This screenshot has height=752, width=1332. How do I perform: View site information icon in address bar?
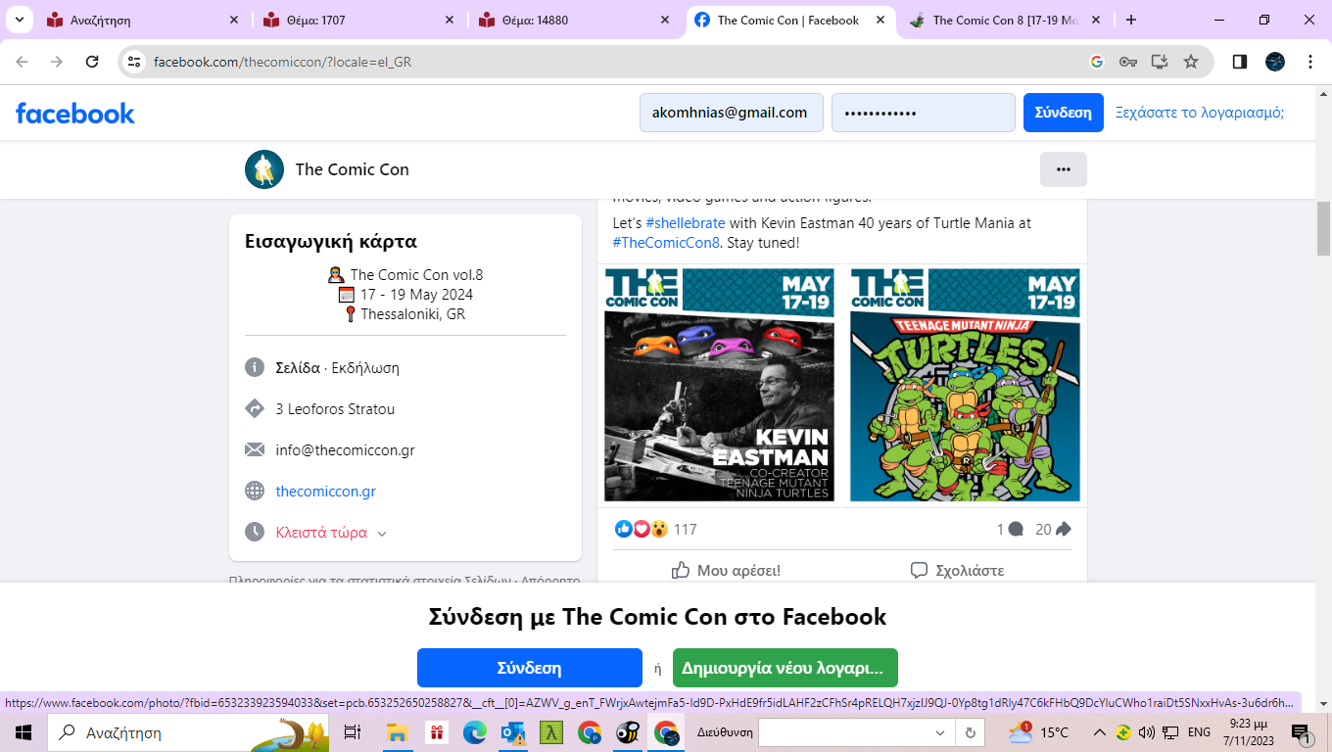[x=135, y=62]
